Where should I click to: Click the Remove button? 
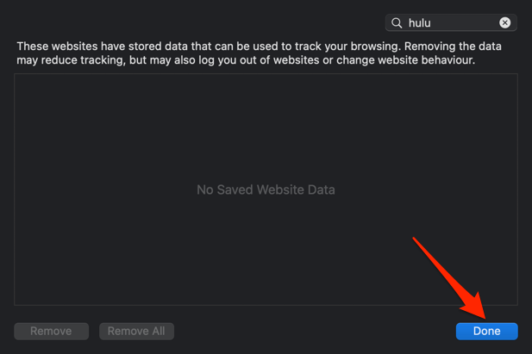(x=51, y=331)
